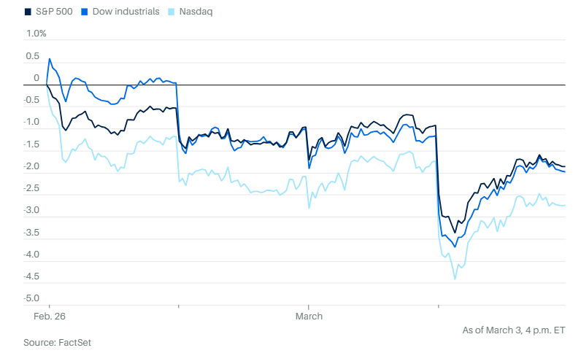The width and height of the screenshot is (581, 353).
Task: Toggle the S&P 500 series label
Action: 54,12
